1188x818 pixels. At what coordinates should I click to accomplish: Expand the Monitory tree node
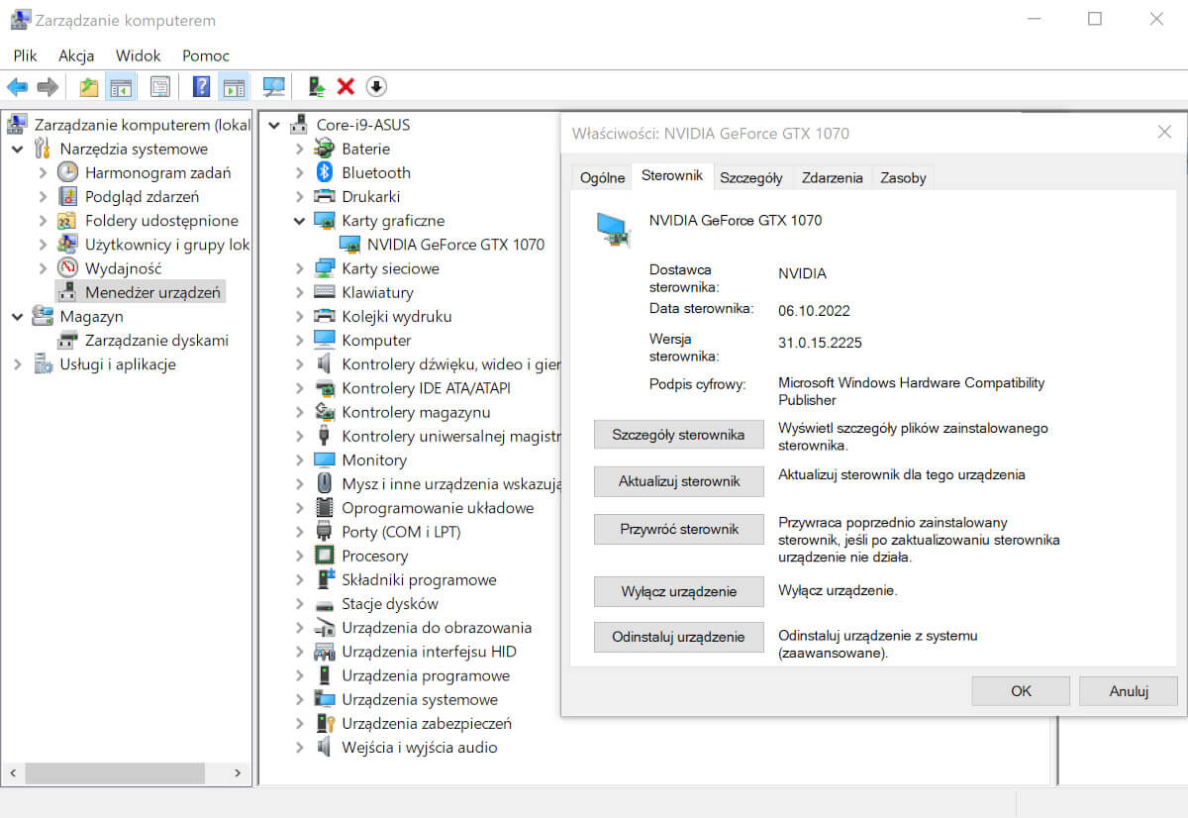(302, 460)
